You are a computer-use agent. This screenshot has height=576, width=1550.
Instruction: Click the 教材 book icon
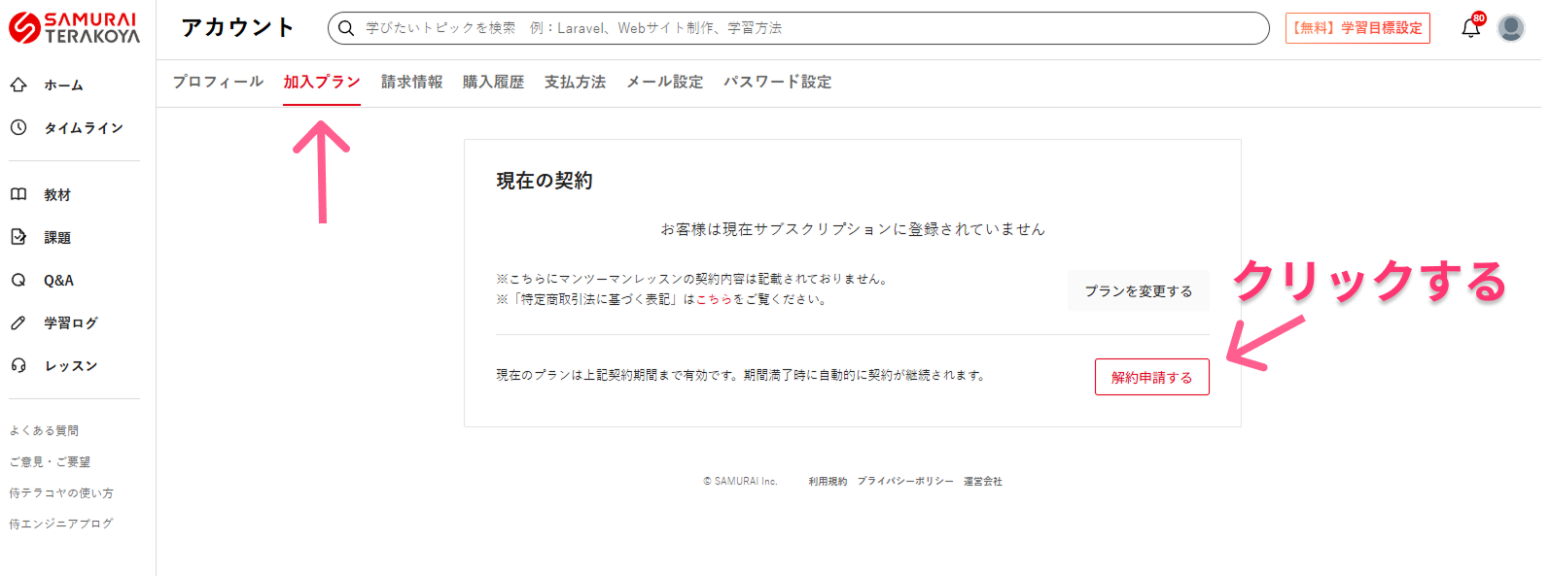point(18,194)
